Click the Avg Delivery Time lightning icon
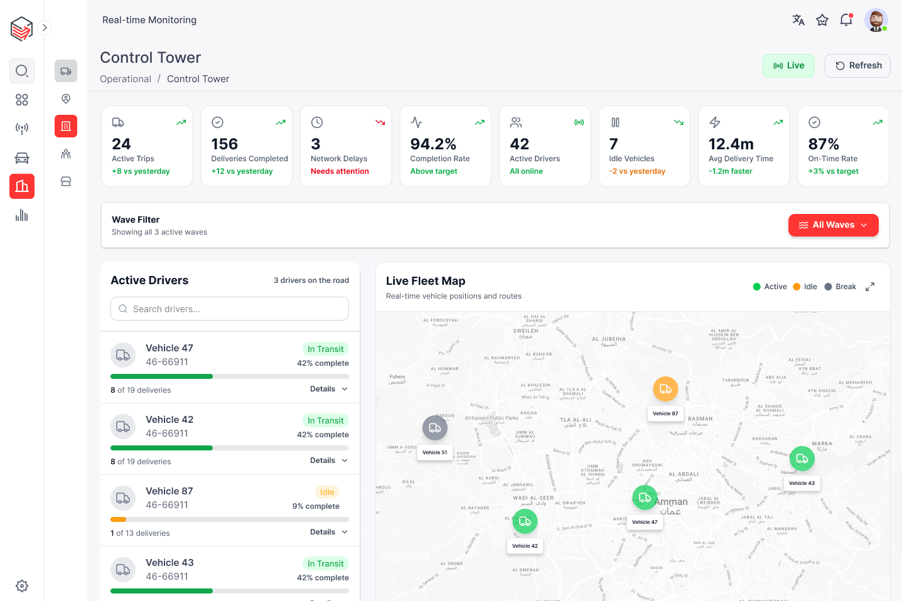Viewport: 902px width, 601px height. pos(715,122)
